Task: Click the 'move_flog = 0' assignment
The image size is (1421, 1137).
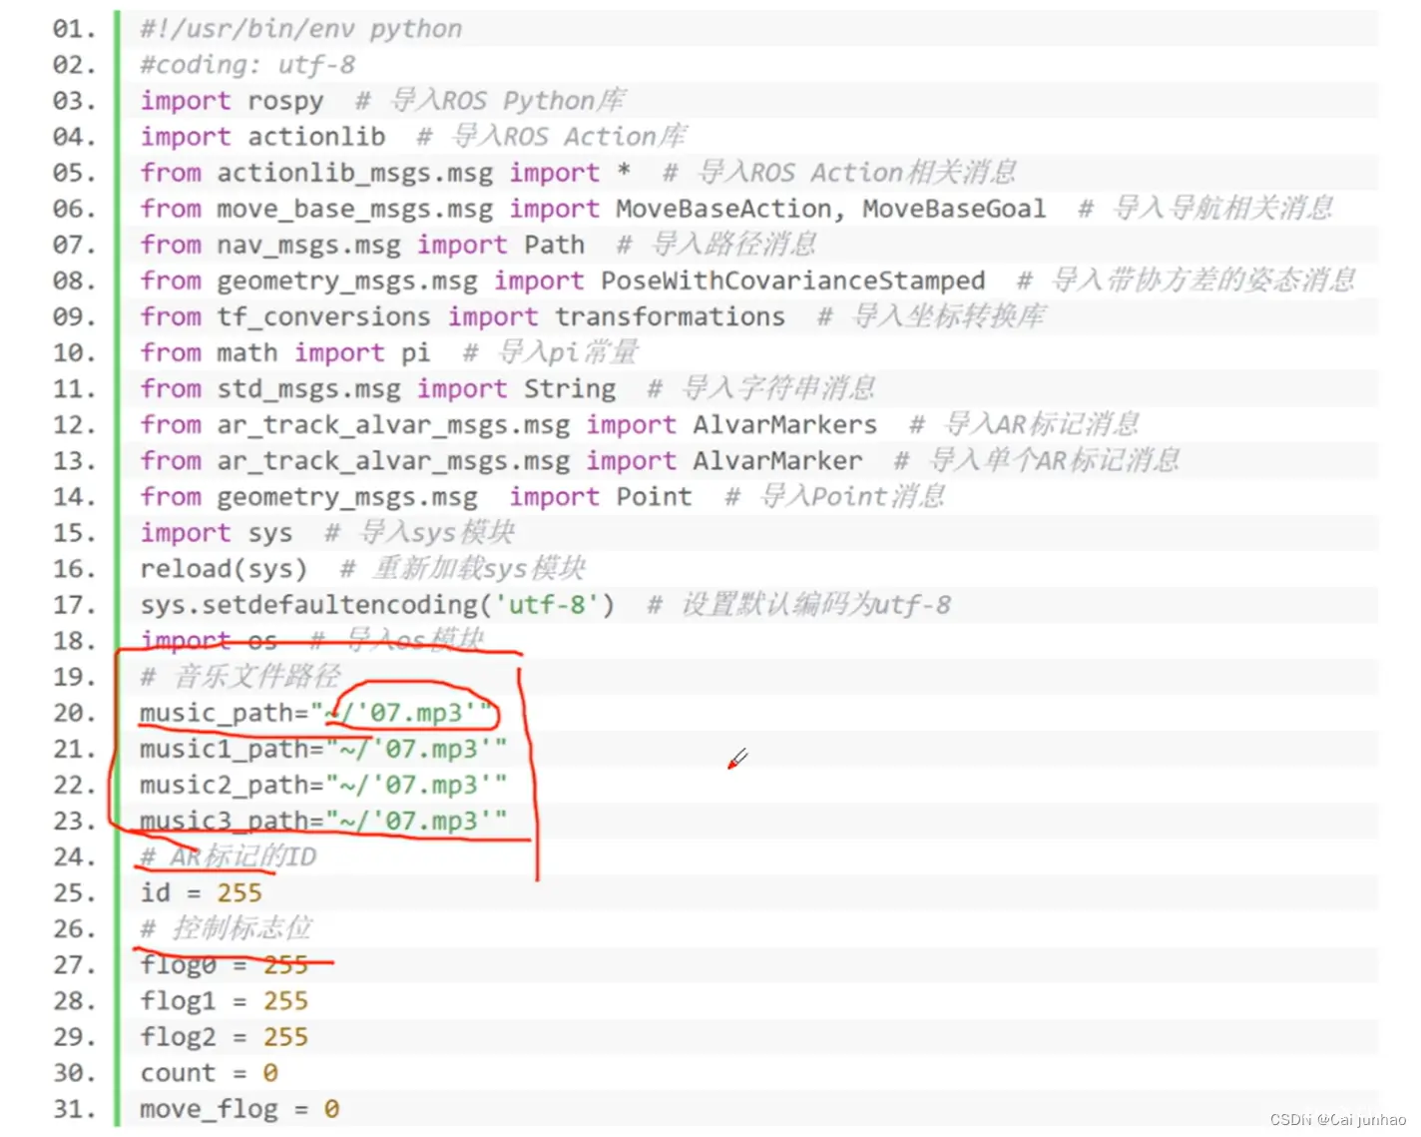Action: point(239,1108)
